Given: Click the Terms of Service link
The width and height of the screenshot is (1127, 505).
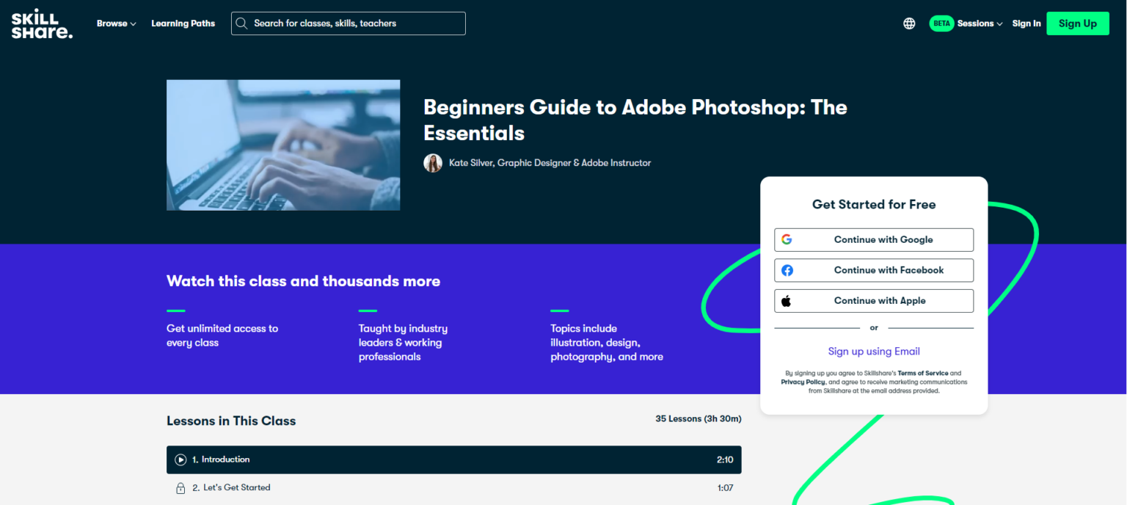Looking at the screenshot, I should [x=922, y=373].
